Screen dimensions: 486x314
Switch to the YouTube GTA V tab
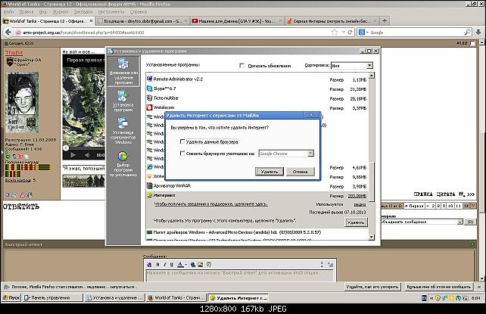tap(237, 21)
